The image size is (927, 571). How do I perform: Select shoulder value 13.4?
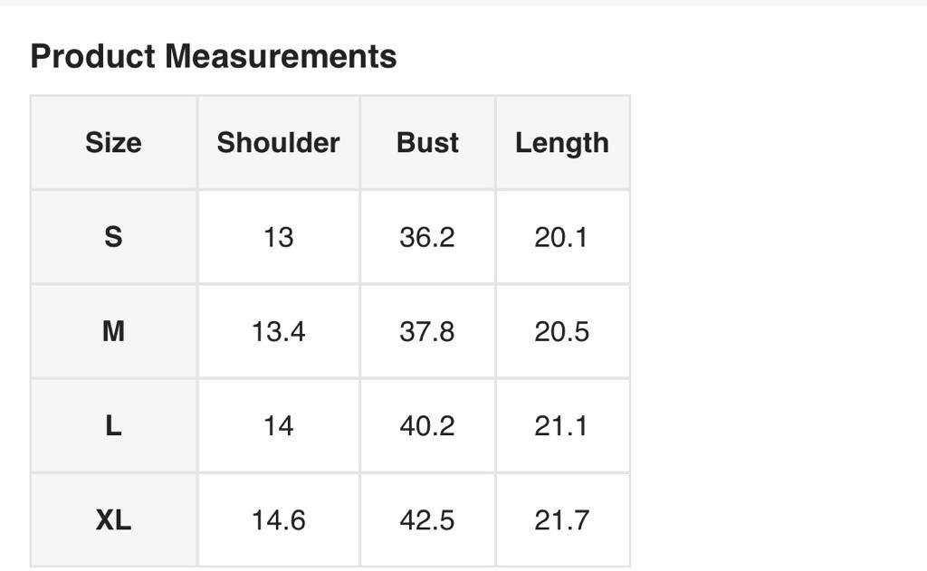click(x=278, y=331)
